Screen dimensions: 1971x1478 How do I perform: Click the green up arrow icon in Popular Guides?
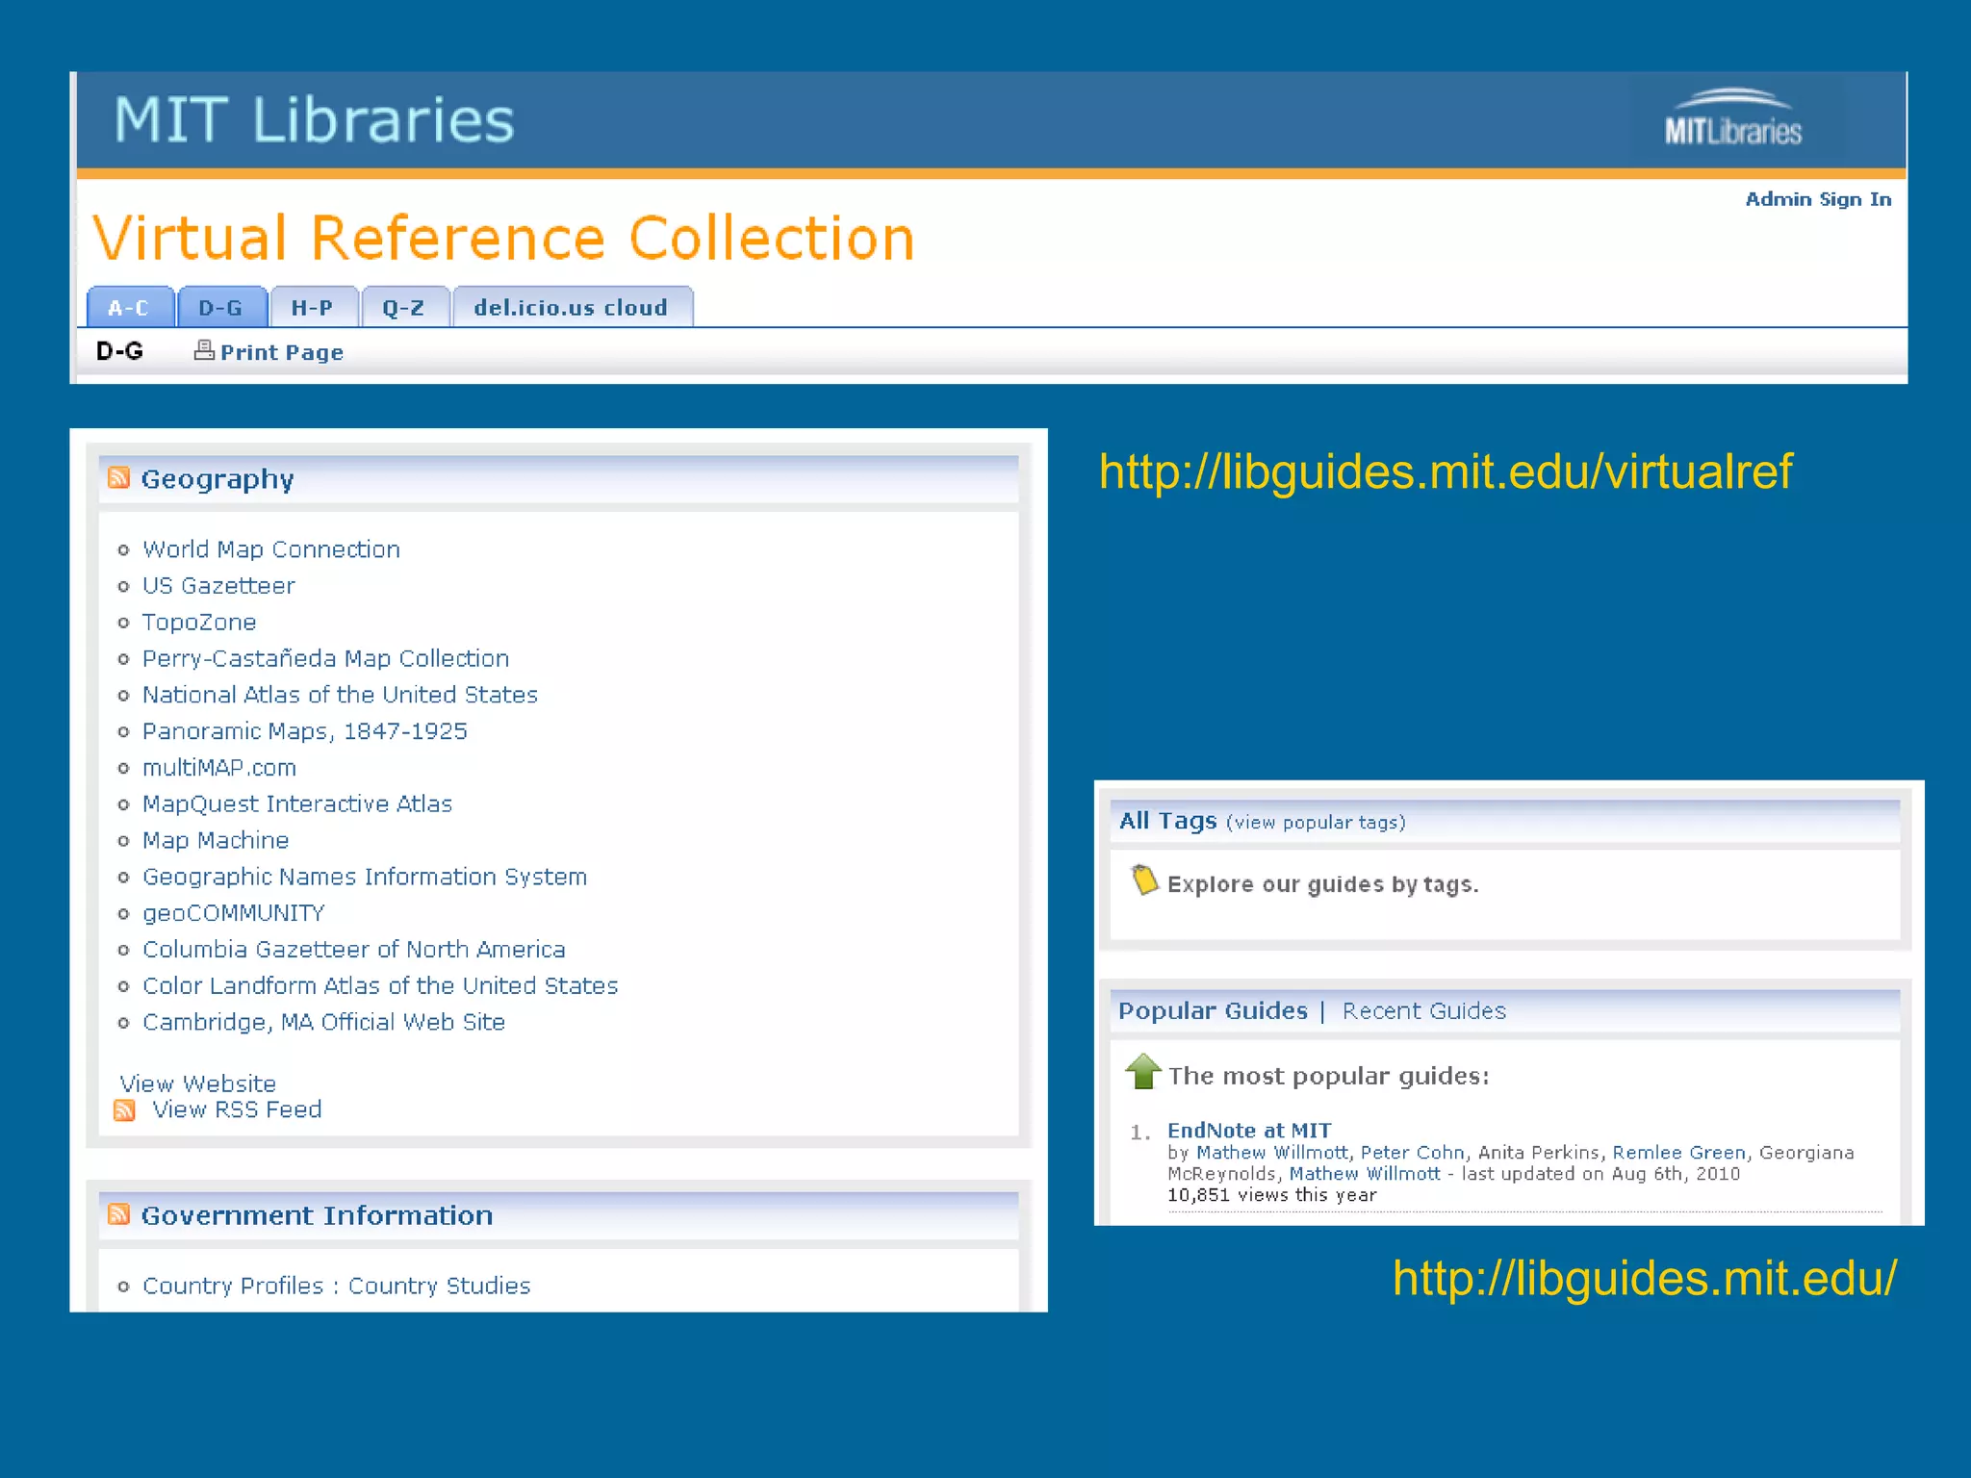(x=1143, y=1071)
